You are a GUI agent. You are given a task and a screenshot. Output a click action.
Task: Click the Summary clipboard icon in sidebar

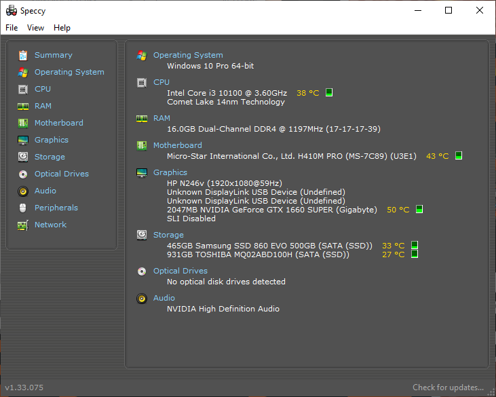click(x=23, y=56)
